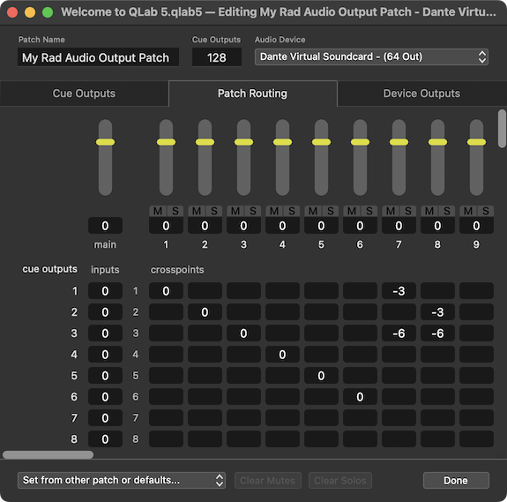The height and width of the screenshot is (502, 507).
Task: Solo device output channel 9
Action: click(485, 211)
